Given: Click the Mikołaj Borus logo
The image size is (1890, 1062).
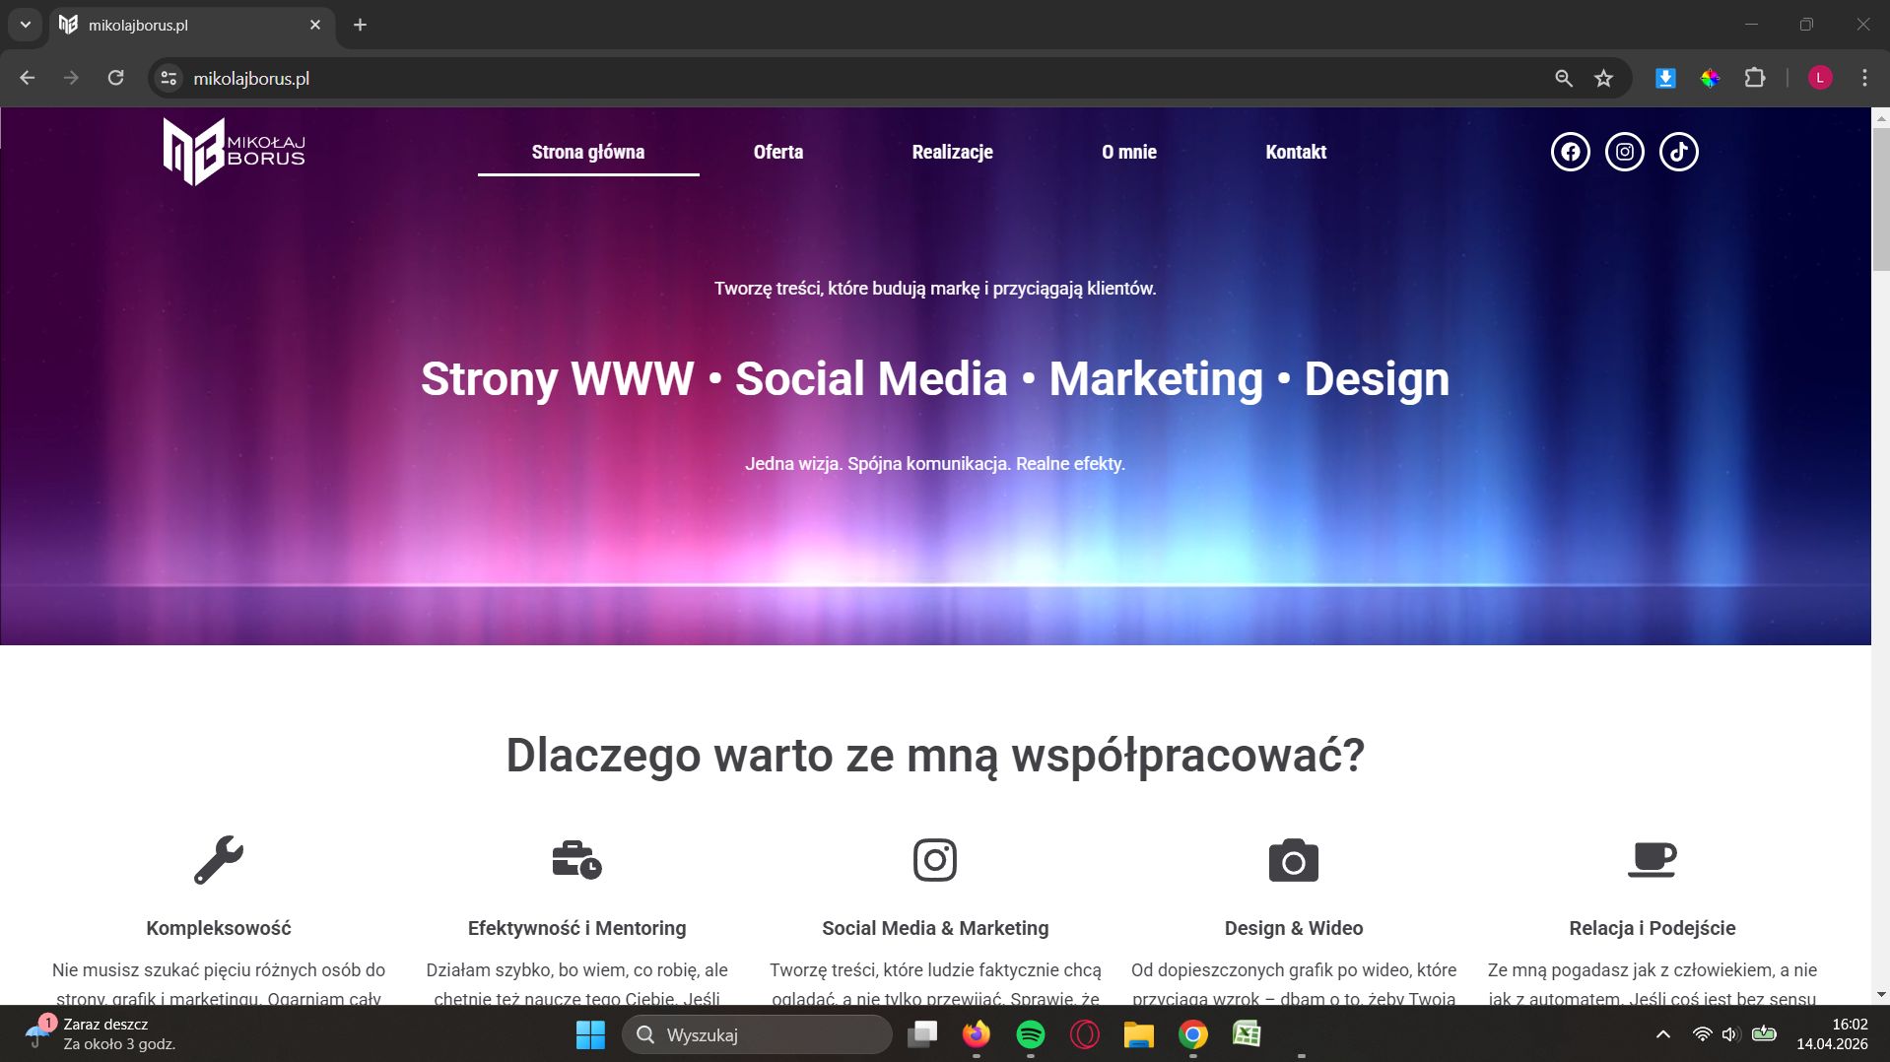Looking at the screenshot, I should pos(235,152).
